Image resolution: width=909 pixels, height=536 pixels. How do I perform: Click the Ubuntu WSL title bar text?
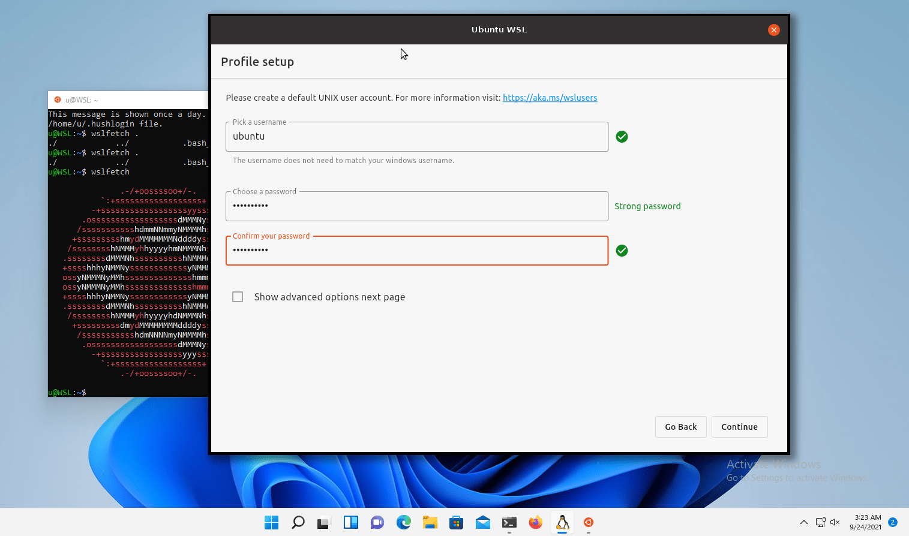pyautogui.click(x=499, y=29)
